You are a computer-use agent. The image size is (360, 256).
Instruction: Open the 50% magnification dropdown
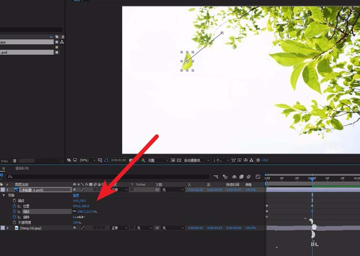click(87, 160)
